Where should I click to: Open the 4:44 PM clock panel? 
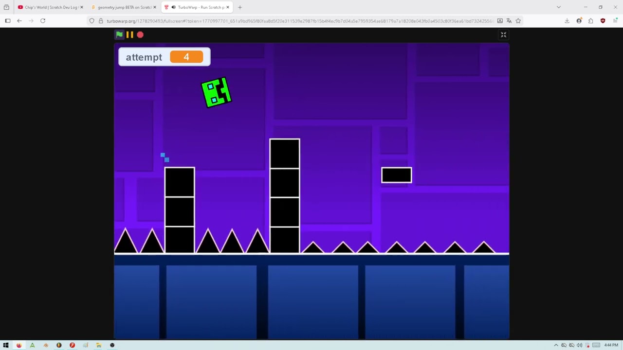[611, 345]
